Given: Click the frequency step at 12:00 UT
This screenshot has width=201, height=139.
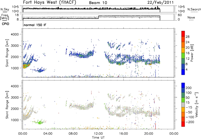Looking at the screenshot, I should pos(98,17).
